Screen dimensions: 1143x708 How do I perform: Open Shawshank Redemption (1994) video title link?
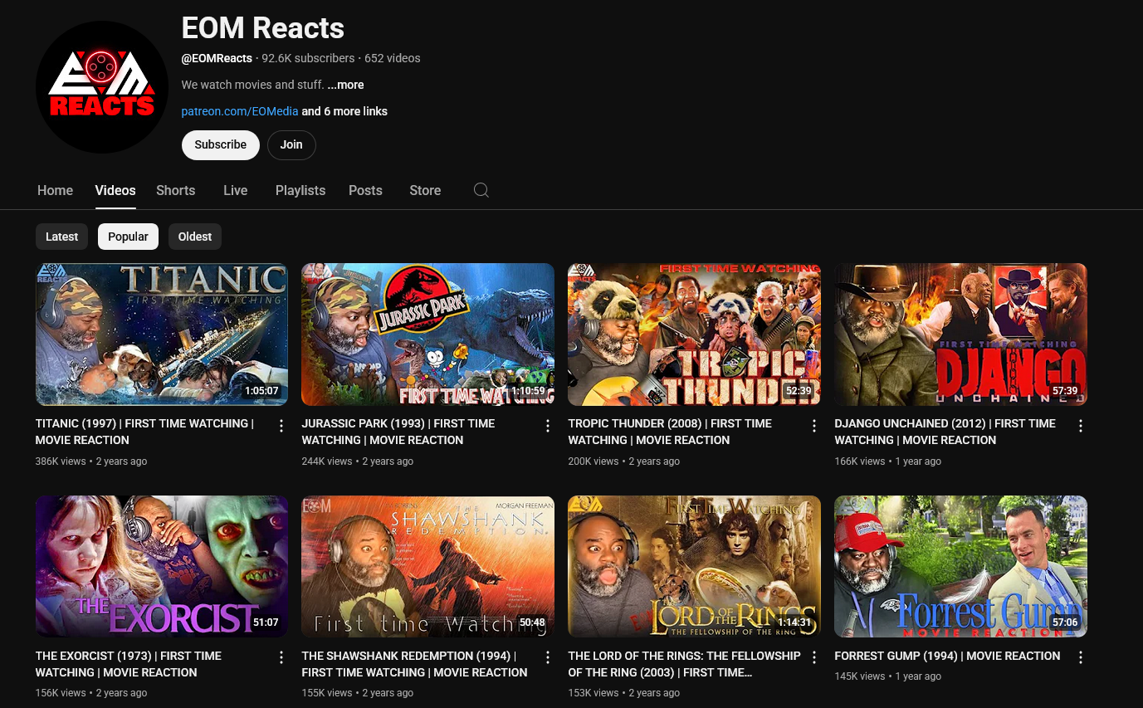(415, 664)
